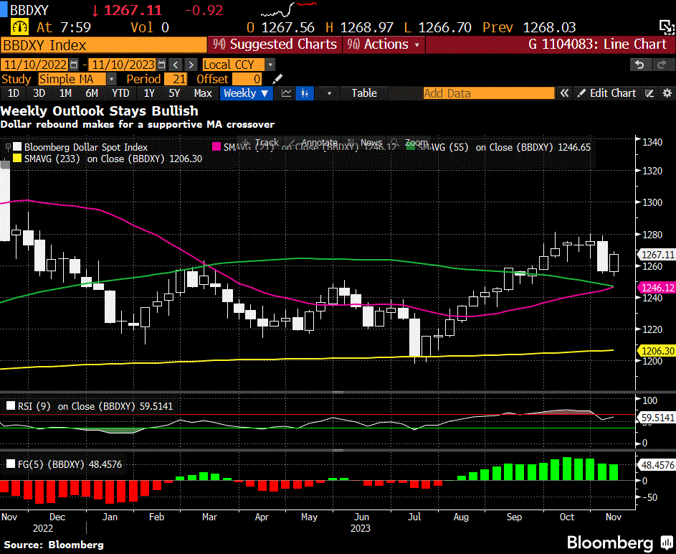Click white Bloomberg Dollar Spot Index swatch

coord(17,147)
